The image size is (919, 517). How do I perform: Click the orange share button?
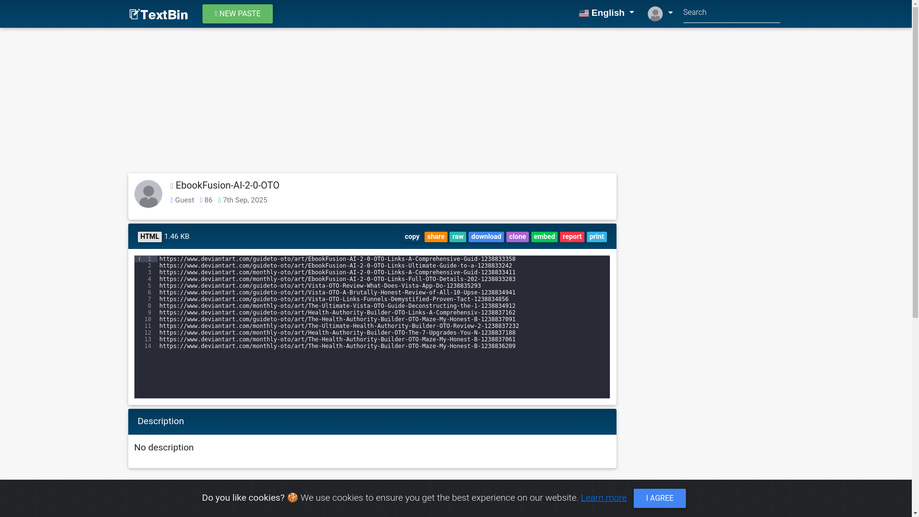click(x=436, y=237)
